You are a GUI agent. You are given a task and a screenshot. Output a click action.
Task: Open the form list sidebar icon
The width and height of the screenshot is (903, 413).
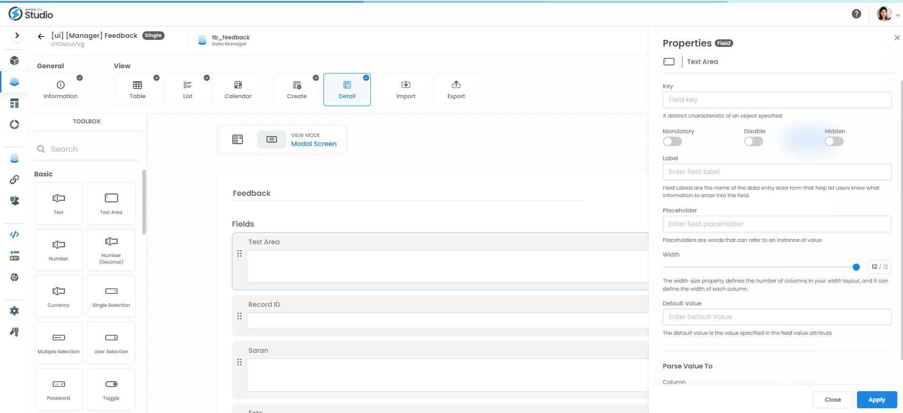click(15, 256)
